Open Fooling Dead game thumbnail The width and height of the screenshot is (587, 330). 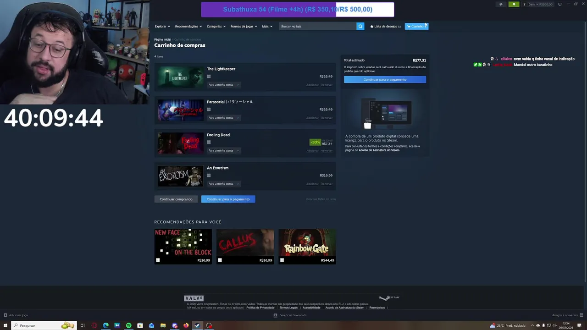[180, 143]
